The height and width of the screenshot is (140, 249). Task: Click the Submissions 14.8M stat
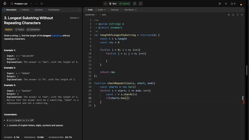tap(34, 137)
